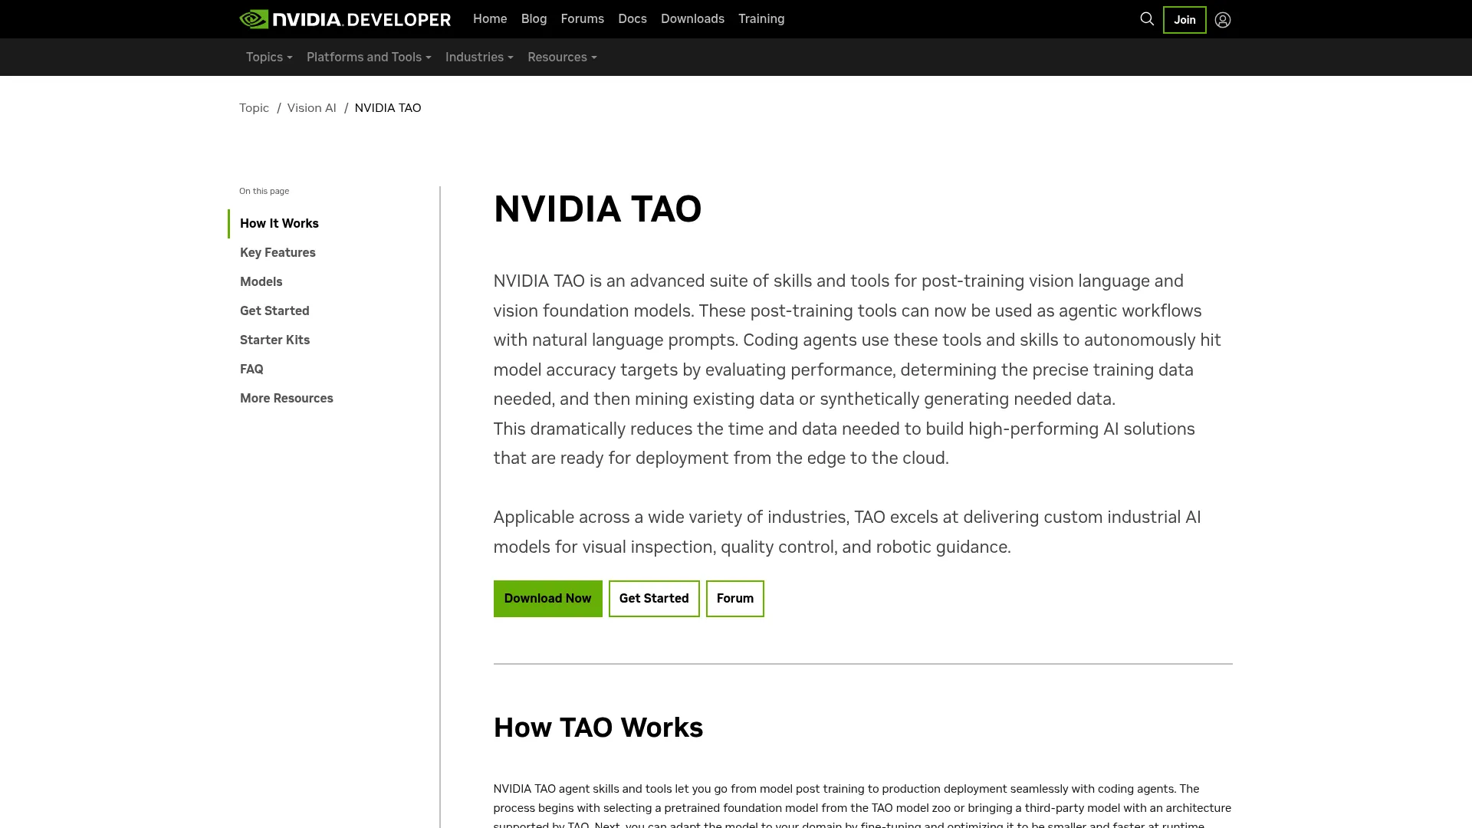Open the Forums link in header

(x=583, y=19)
